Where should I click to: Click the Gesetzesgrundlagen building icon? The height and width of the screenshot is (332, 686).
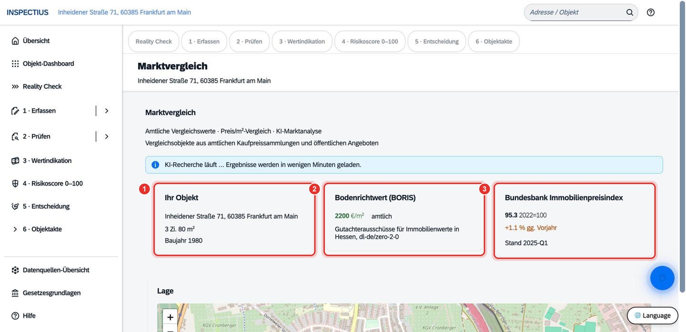(x=15, y=293)
